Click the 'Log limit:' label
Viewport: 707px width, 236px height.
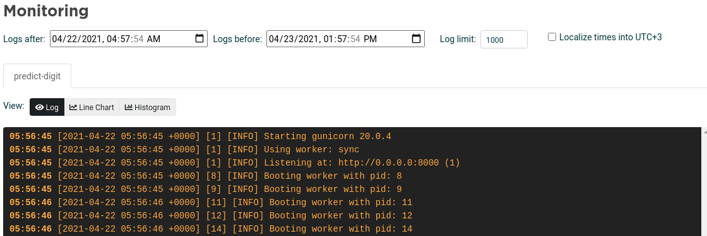coord(458,39)
